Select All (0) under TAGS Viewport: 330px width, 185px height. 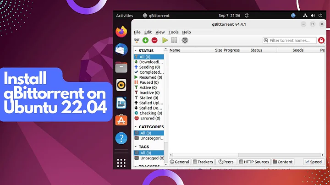(x=149, y=153)
